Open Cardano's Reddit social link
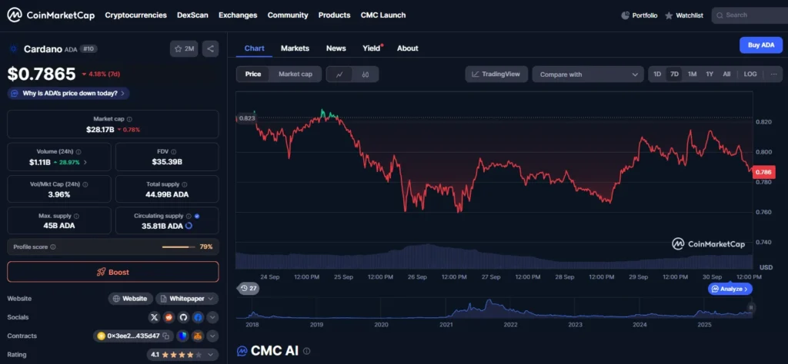Screen dimensions: 788x364 tap(169, 317)
